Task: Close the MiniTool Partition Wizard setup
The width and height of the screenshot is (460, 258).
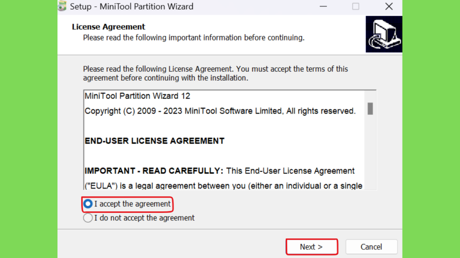Action: tap(389, 6)
